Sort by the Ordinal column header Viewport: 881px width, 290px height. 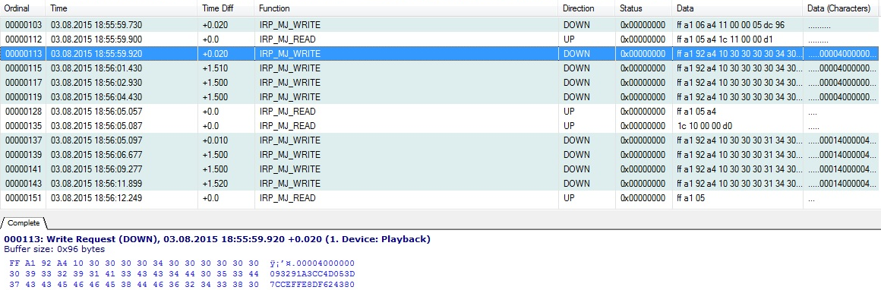(x=23, y=8)
